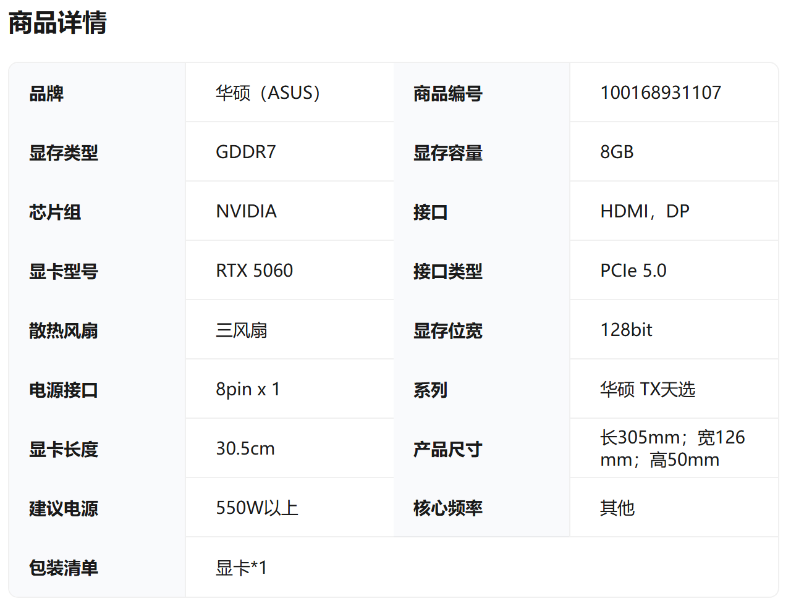
Task: Select the 30.5cm card length value
Action: click(x=245, y=448)
